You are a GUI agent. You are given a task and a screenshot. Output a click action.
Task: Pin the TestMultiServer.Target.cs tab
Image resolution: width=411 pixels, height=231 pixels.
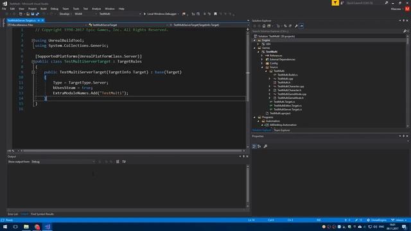click(x=39, y=21)
